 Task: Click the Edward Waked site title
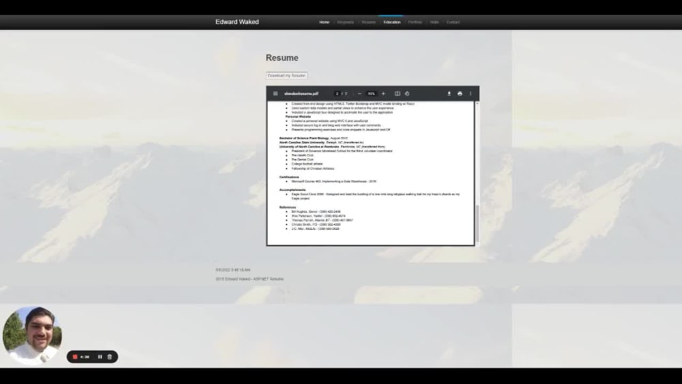click(x=237, y=22)
